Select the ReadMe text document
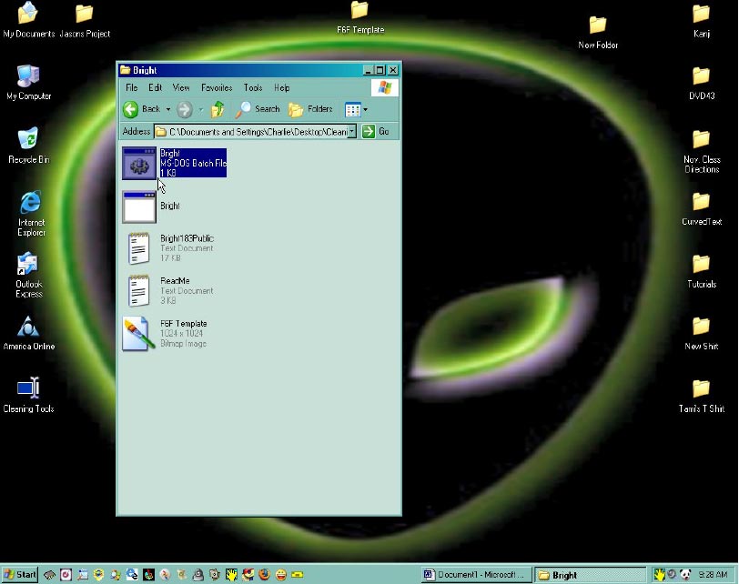 coord(139,290)
